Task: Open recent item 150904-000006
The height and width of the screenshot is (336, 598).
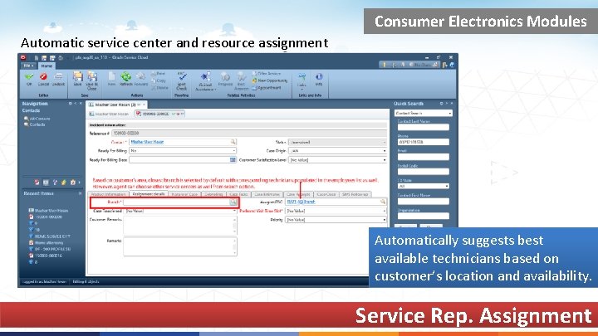Action: tap(46, 217)
